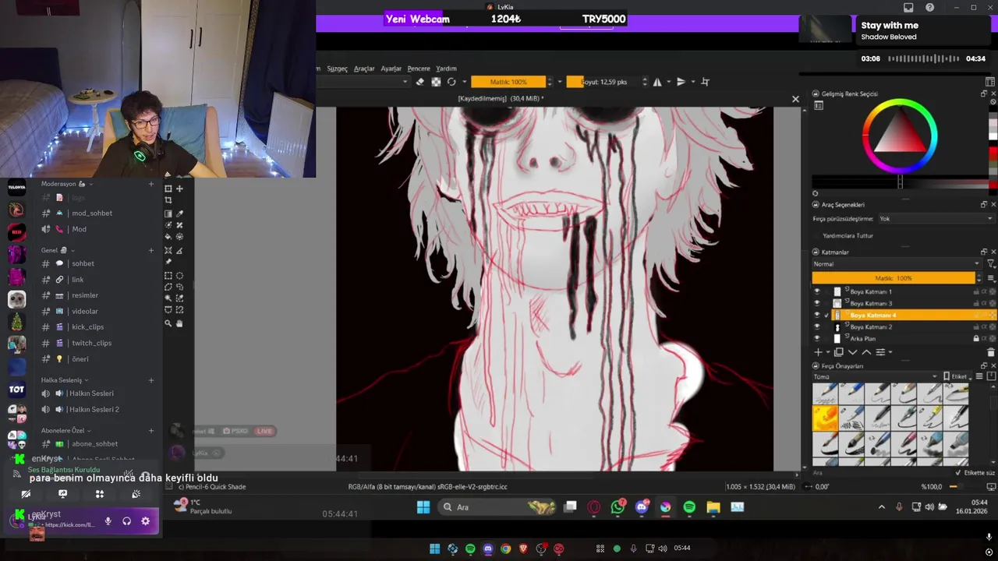
Task: Select the elliptical selection tool
Action: 180,275
